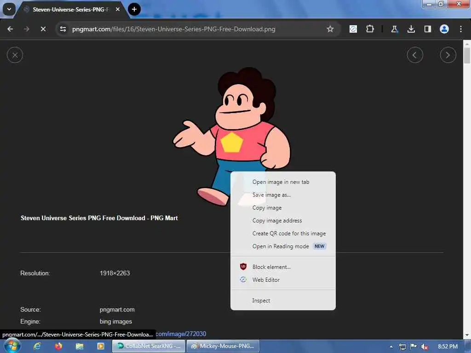Go to previous image with left chevron

pyautogui.click(x=415, y=55)
